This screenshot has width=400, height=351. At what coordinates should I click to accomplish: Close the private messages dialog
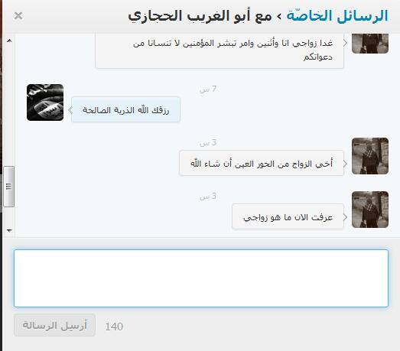18,16
